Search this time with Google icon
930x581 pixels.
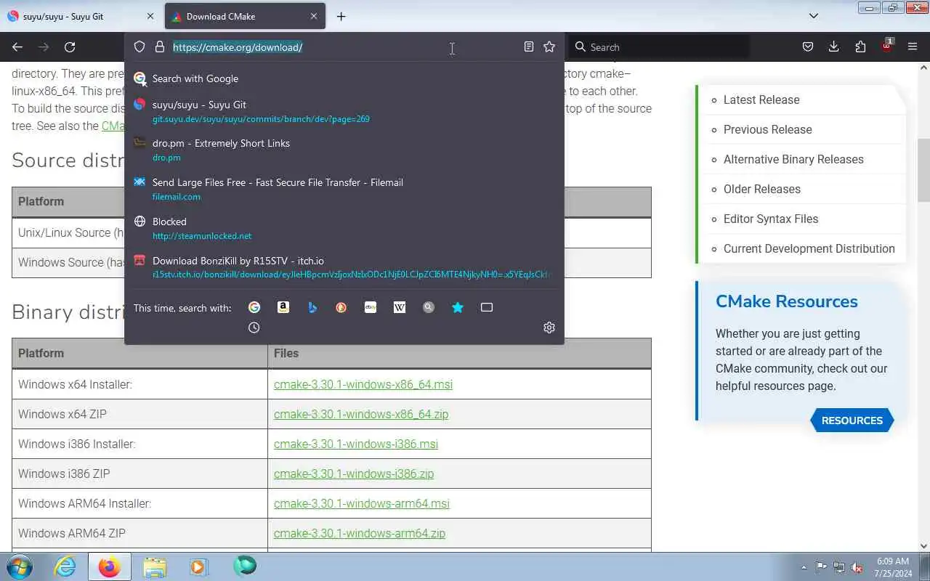click(254, 307)
